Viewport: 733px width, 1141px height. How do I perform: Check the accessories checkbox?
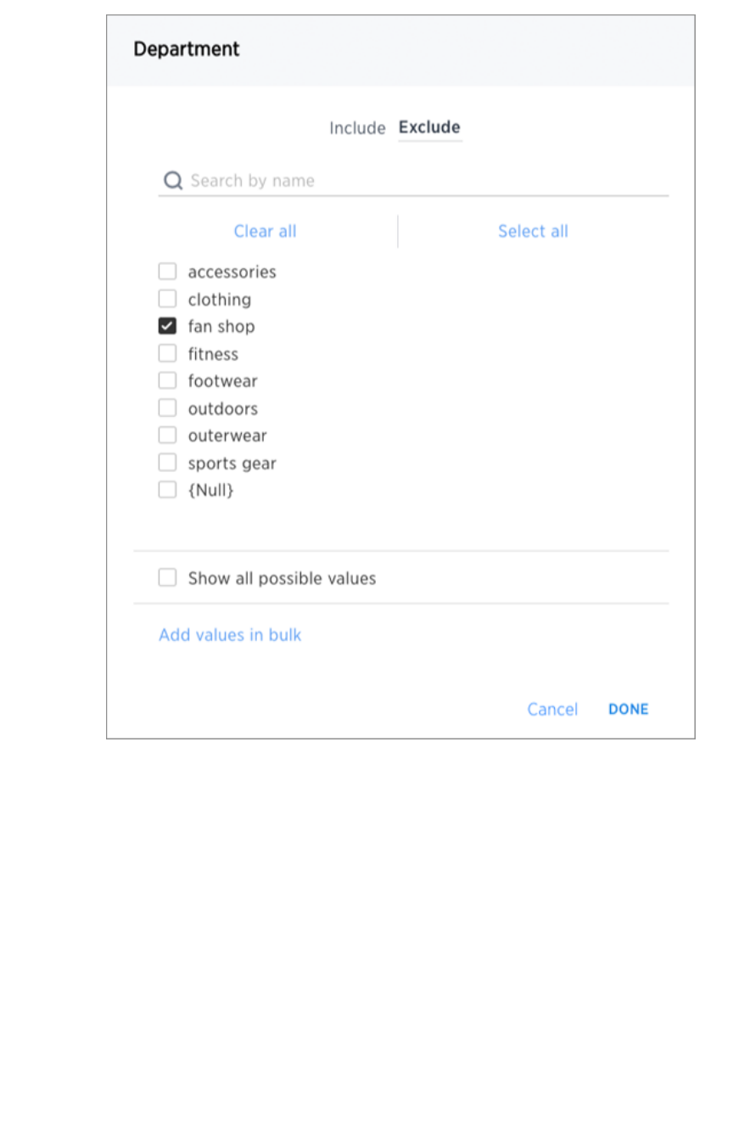click(167, 272)
